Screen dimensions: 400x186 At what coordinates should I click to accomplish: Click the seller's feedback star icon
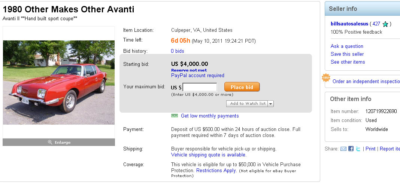(x=385, y=24)
